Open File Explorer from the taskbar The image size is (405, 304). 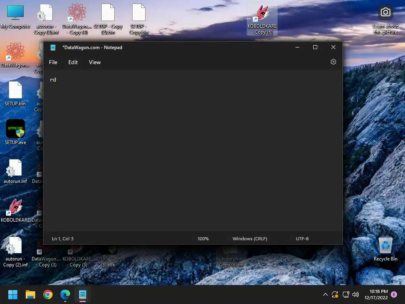[x=30, y=294]
